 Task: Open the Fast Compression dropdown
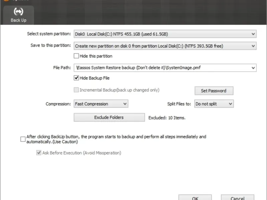click(101, 104)
